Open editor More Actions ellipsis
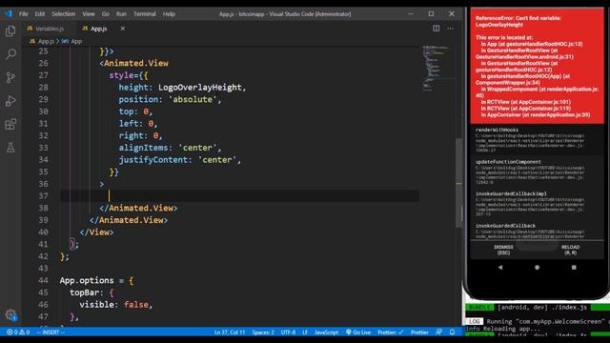The image size is (610, 343). click(x=450, y=29)
